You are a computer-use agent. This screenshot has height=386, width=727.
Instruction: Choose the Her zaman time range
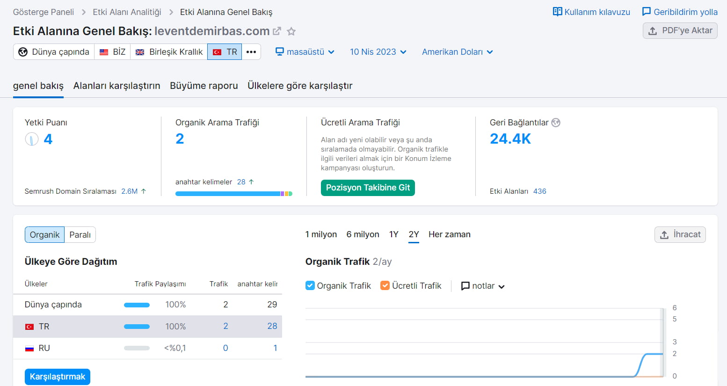(450, 234)
